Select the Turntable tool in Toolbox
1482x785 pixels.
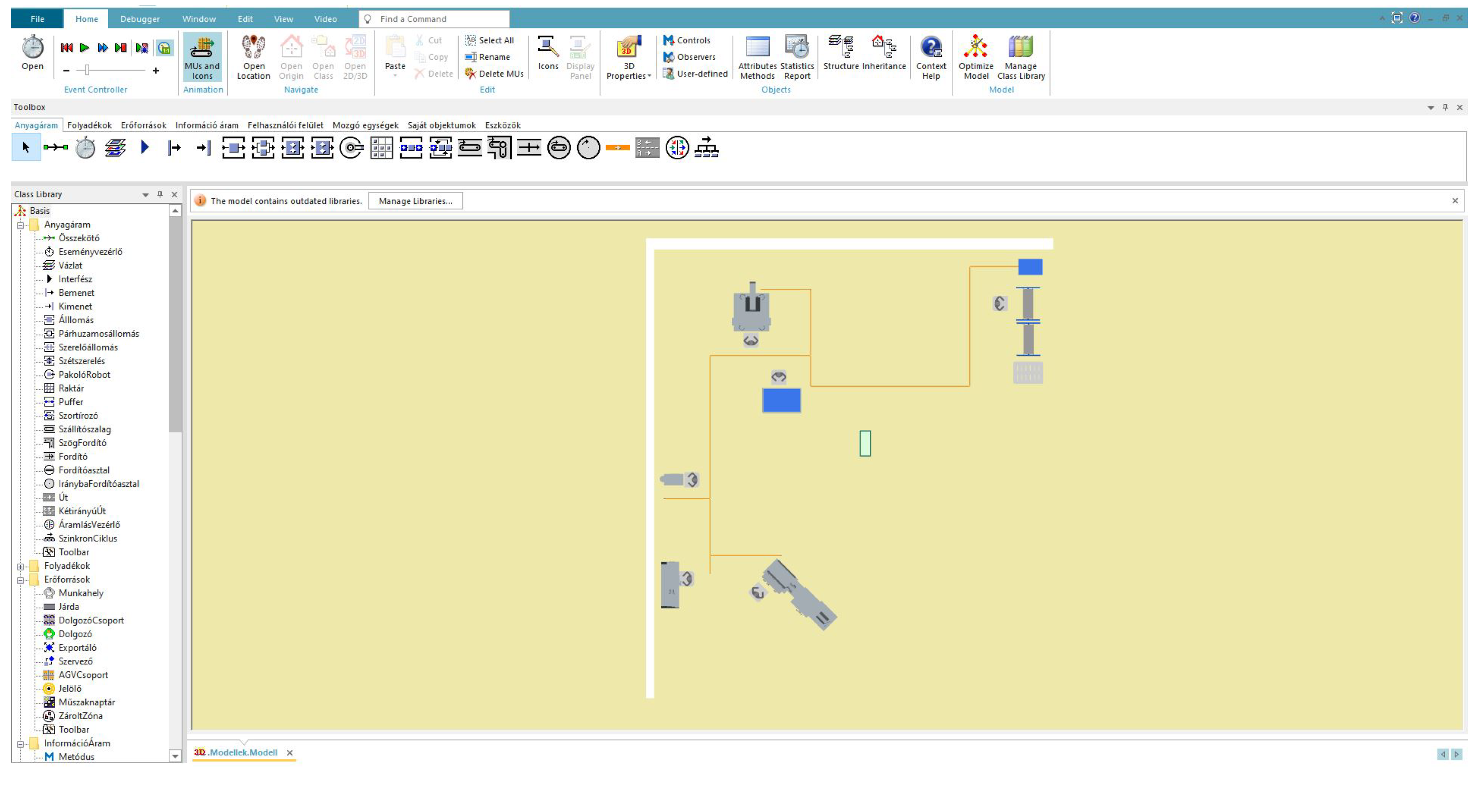coord(558,148)
